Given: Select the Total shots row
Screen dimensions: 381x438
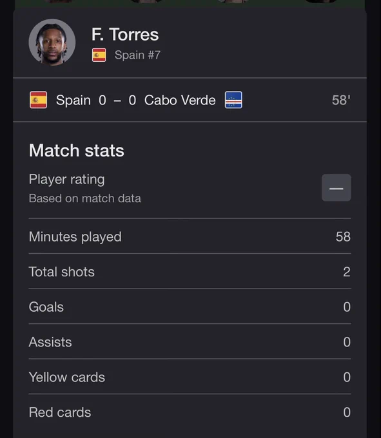Looking at the screenshot, I should coord(190,272).
